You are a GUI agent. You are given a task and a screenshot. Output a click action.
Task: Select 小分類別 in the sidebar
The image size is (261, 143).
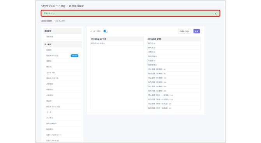(x=62, y=95)
